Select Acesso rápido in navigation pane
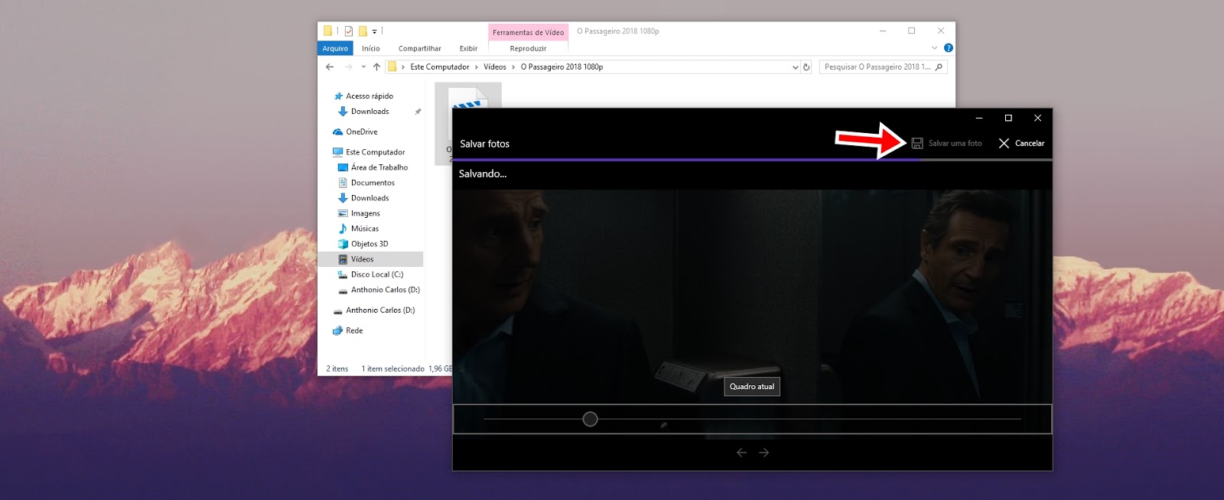Image resolution: width=1224 pixels, height=500 pixels. click(369, 96)
